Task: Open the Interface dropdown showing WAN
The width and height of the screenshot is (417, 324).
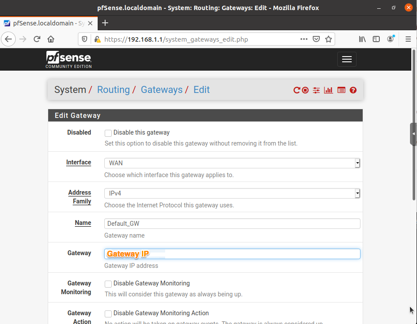Action: click(232, 163)
